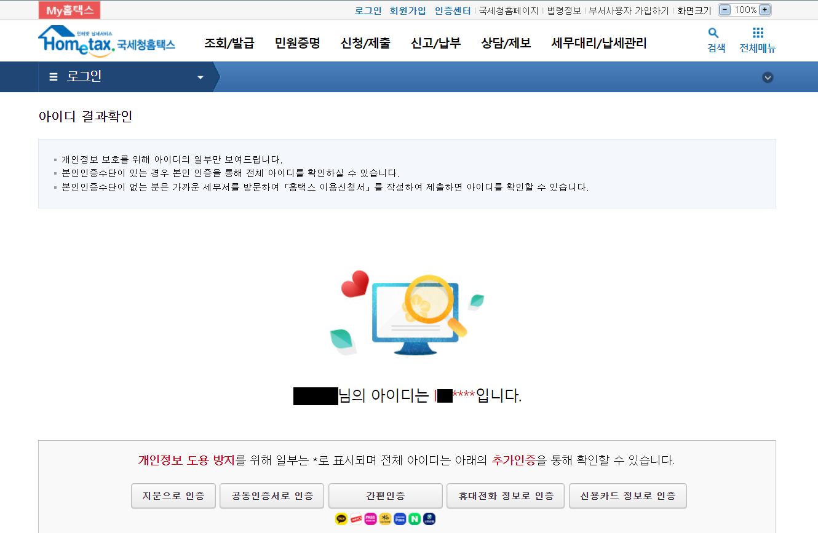Click the KakaoTalk authentication icon
This screenshot has height=533, width=818.
tap(341, 519)
